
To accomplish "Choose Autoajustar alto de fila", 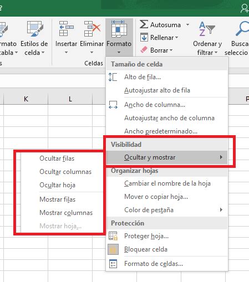I will coord(167,90).
